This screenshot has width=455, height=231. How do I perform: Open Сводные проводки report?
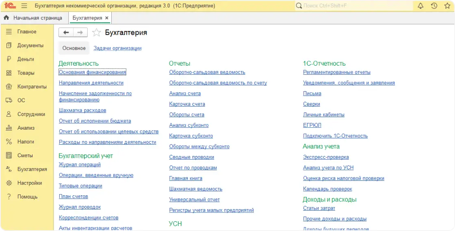click(x=191, y=157)
